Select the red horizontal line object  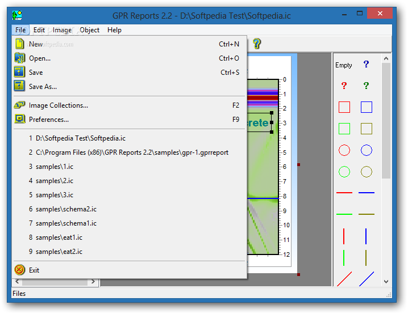(x=344, y=193)
